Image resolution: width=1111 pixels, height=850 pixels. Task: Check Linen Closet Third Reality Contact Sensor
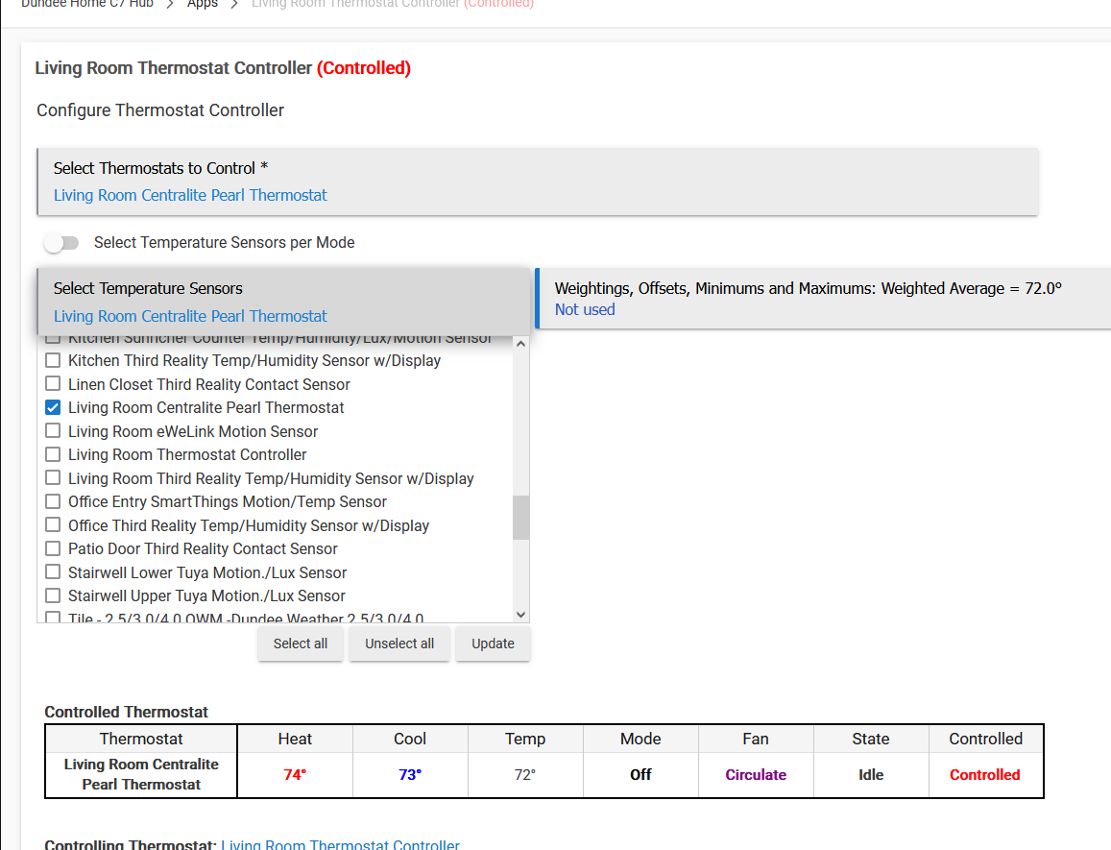53,383
